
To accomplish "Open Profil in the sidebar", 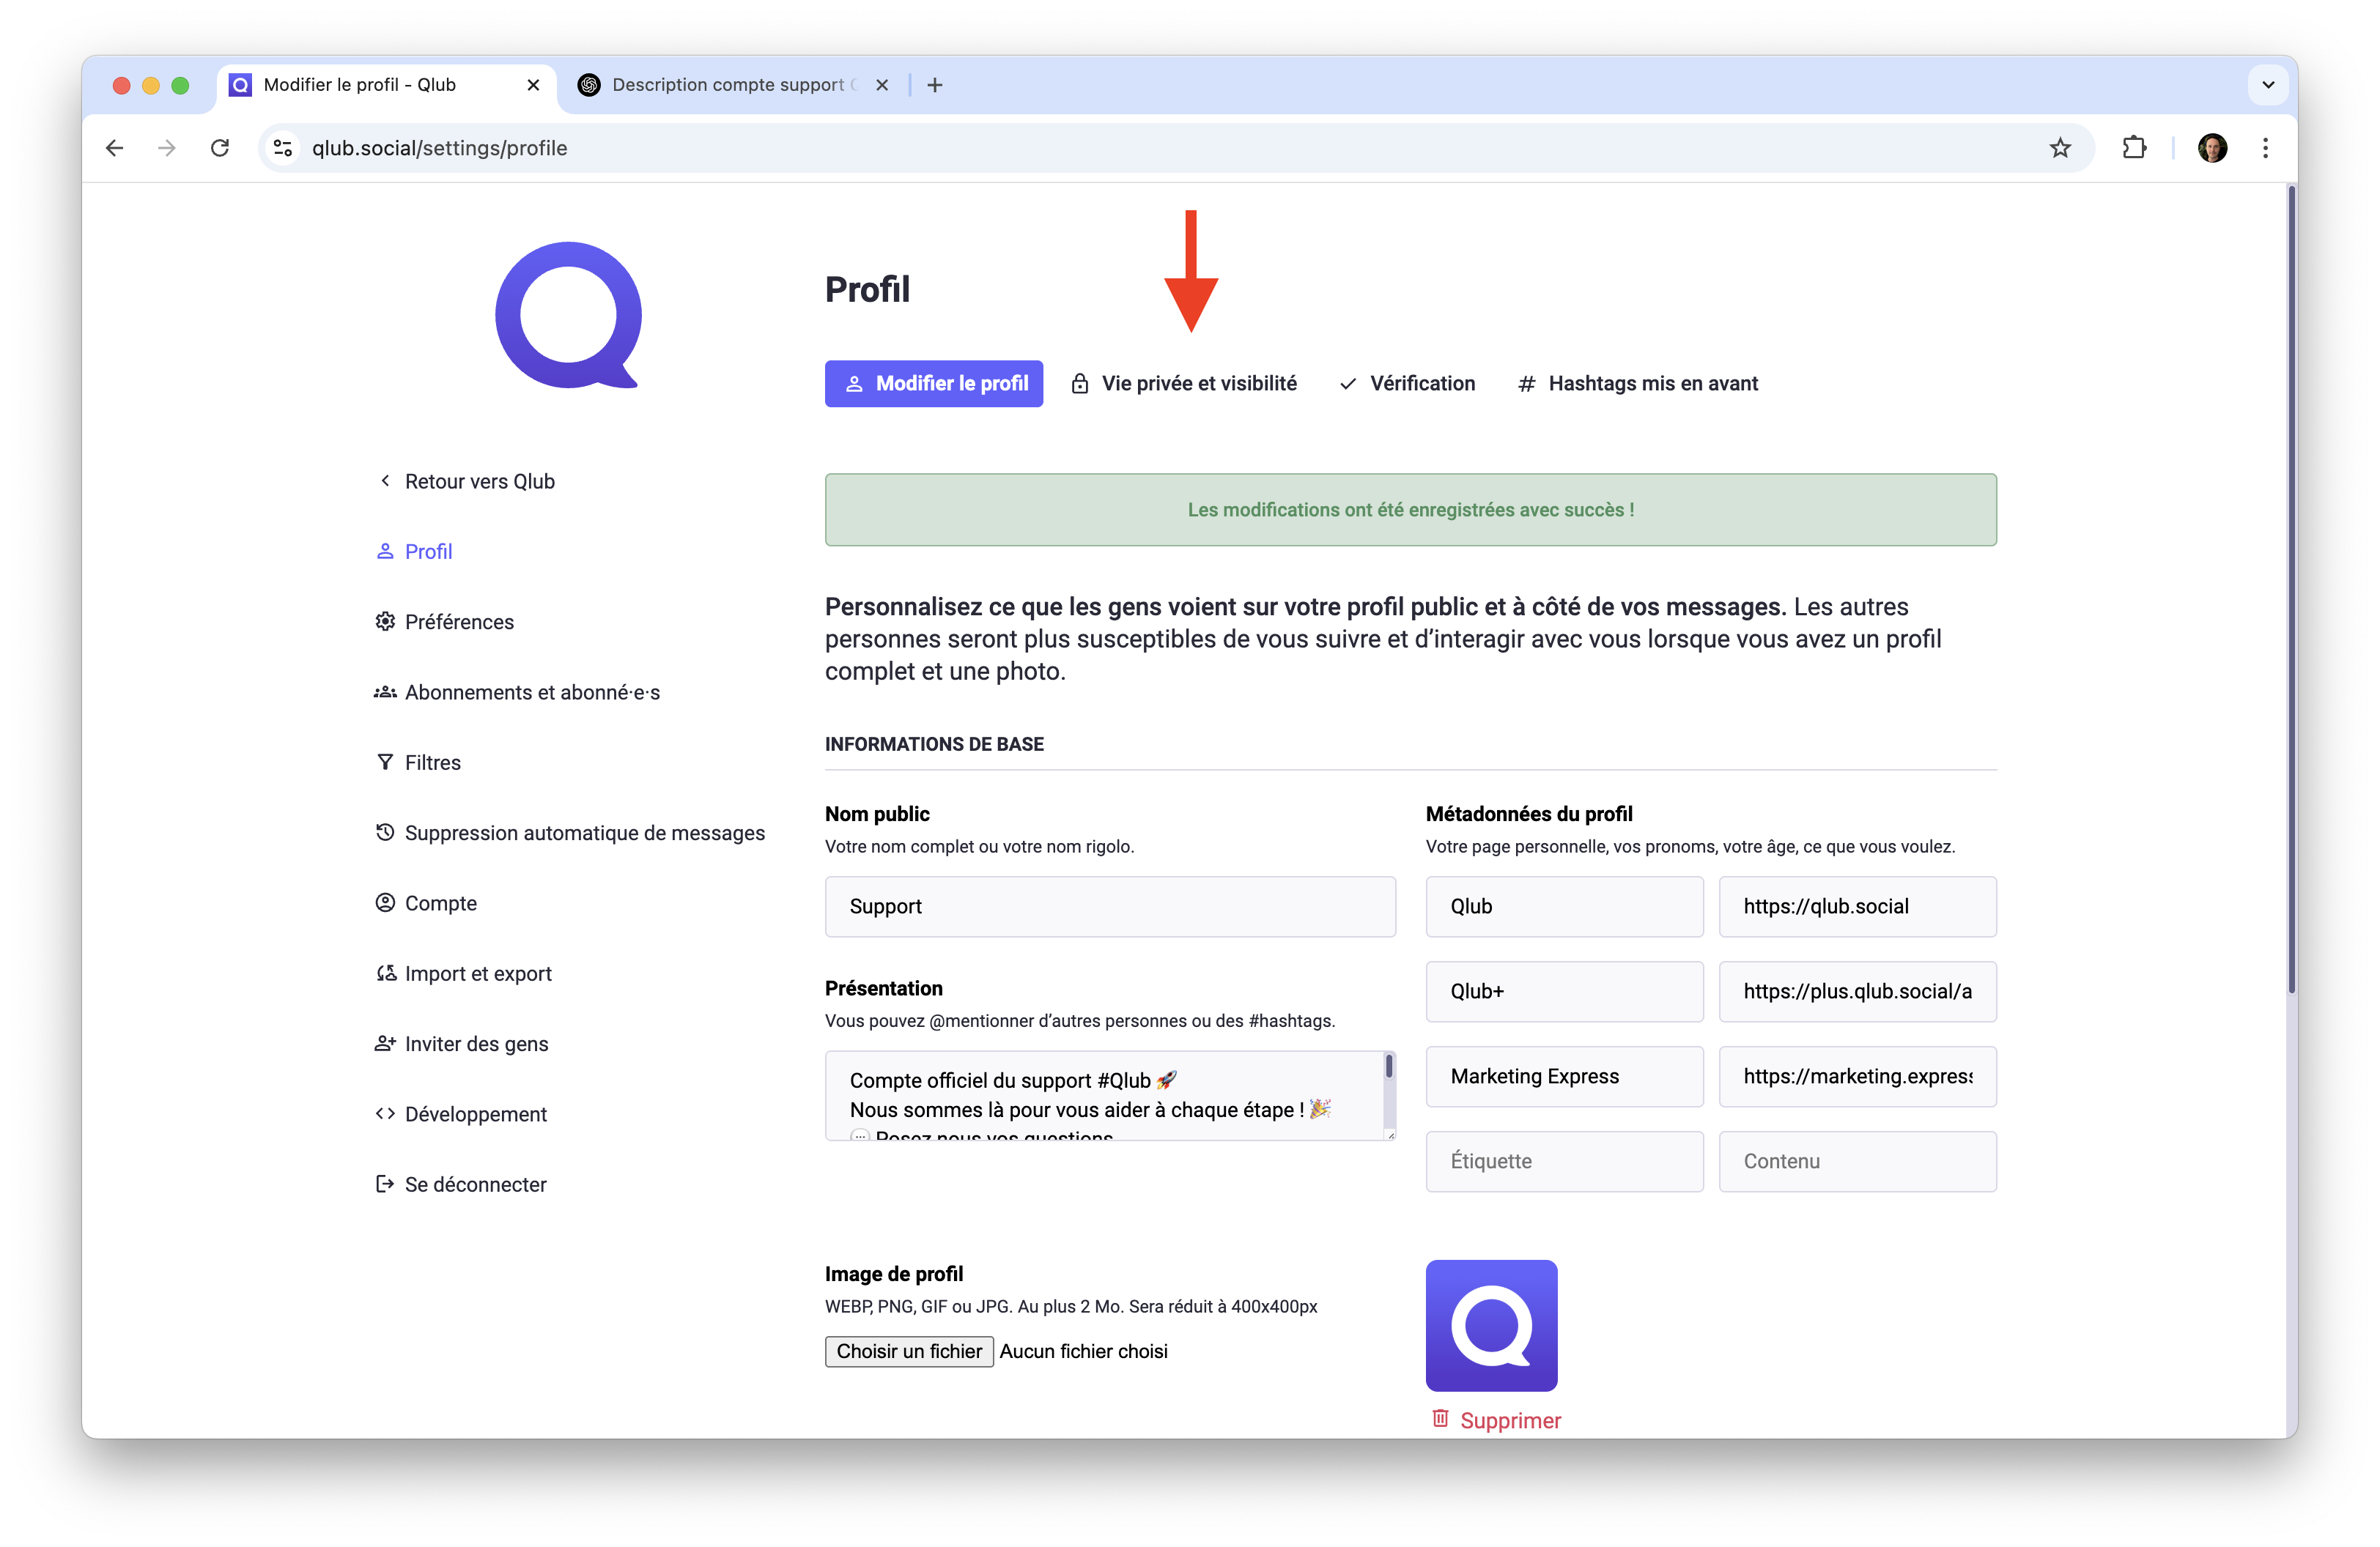I will pyautogui.click(x=414, y=552).
